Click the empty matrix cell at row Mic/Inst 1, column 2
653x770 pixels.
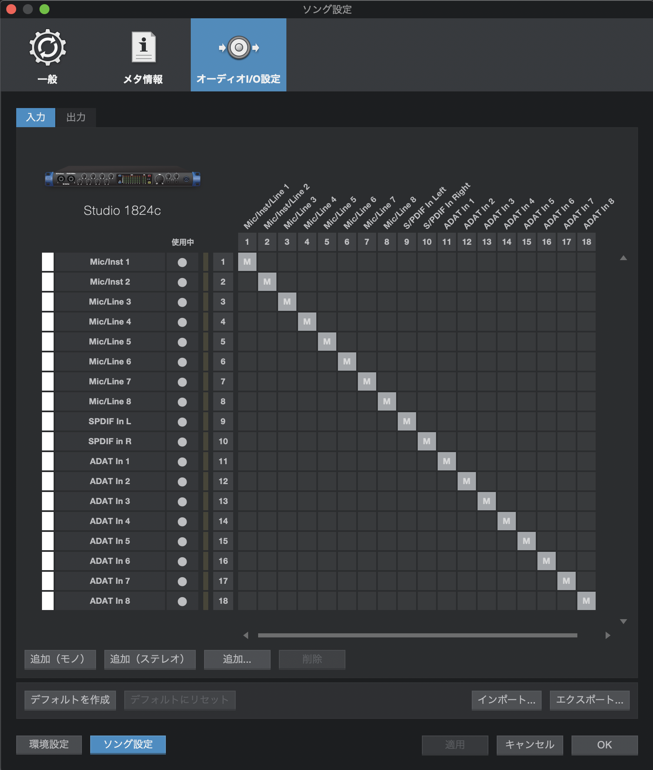(267, 262)
